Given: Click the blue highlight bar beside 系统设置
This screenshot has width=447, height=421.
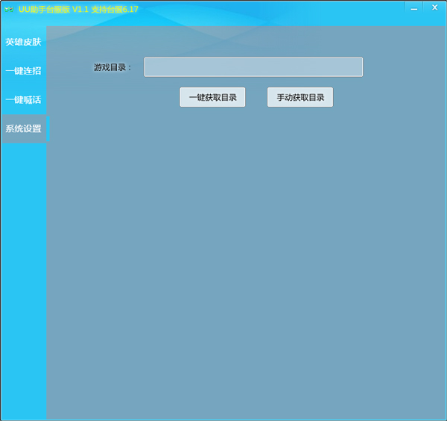Looking at the screenshot, I should coord(48,128).
